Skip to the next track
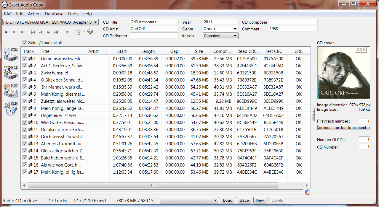This screenshot has width=379, height=207. point(56,32)
